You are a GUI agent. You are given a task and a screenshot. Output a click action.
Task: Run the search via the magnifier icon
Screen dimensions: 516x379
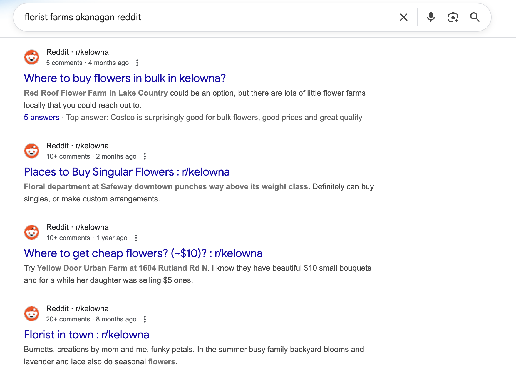coord(475,17)
